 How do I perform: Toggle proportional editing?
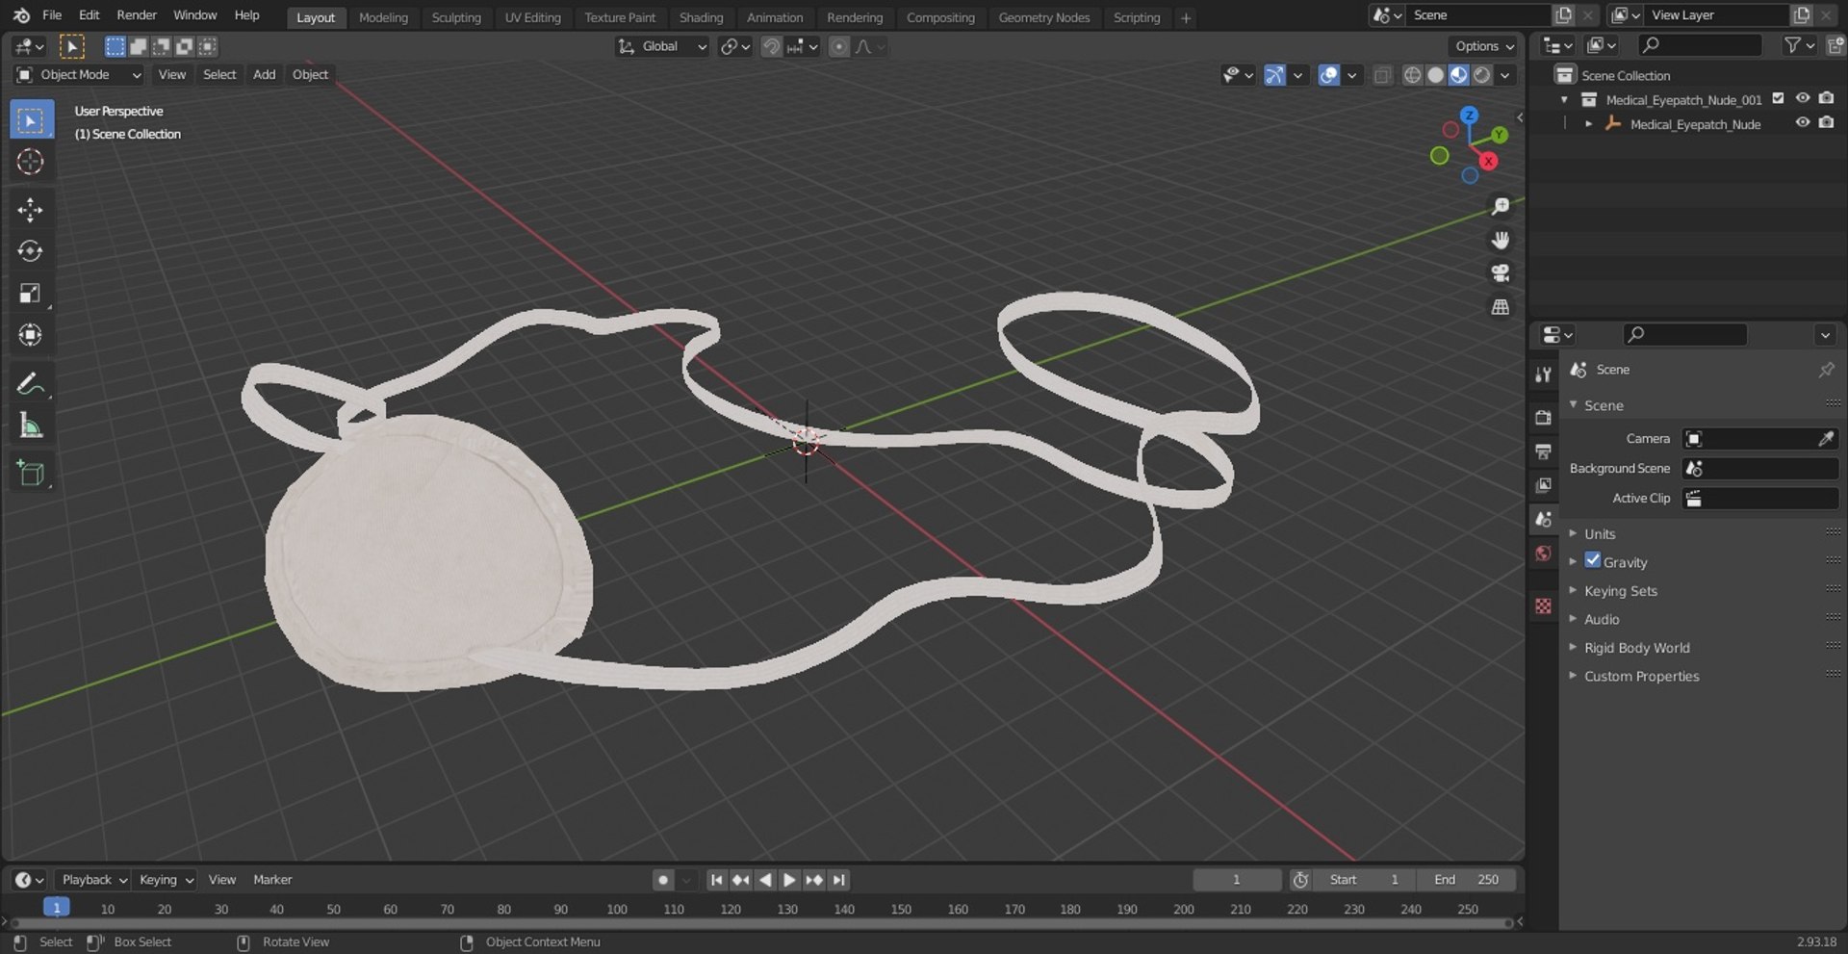tap(839, 46)
